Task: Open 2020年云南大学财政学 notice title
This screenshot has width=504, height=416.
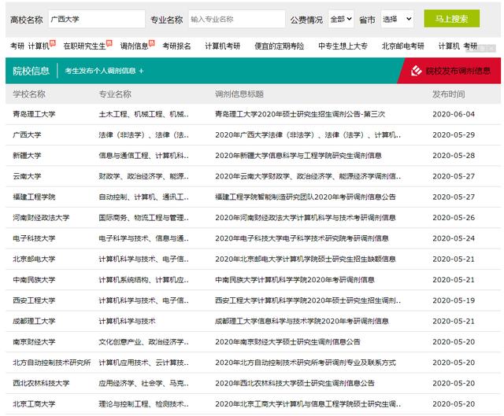Action: (308, 176)
